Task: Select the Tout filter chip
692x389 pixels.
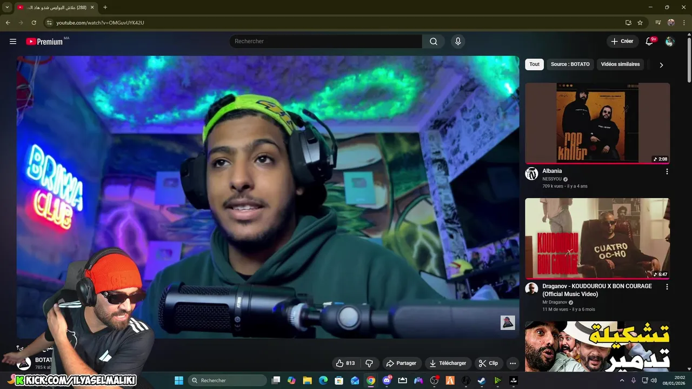Action: click(535, 64)
